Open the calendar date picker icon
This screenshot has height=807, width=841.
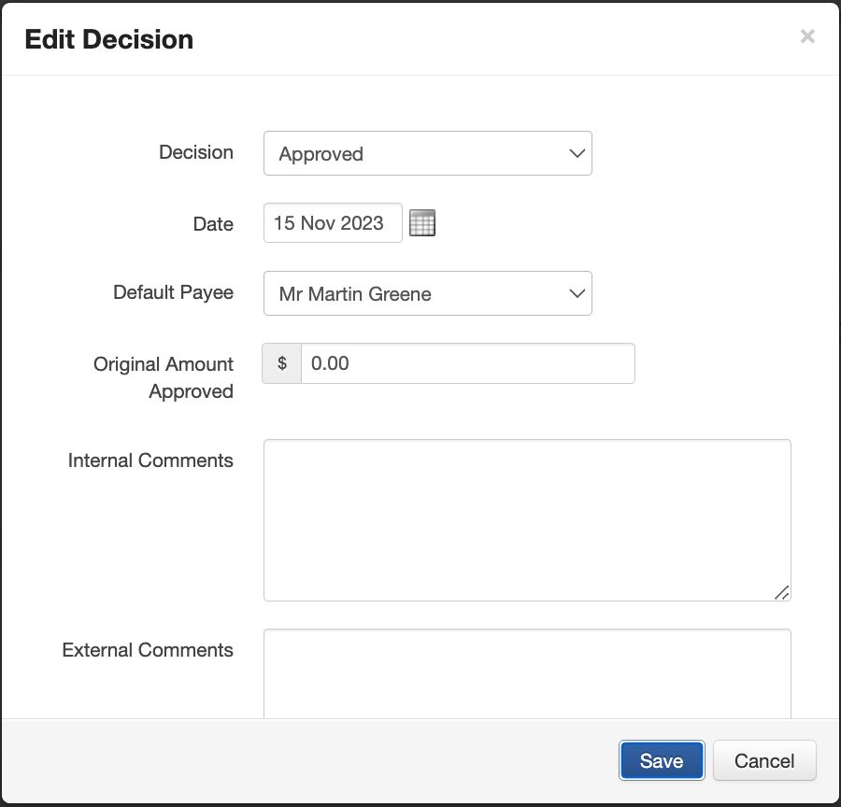(422, 223)
